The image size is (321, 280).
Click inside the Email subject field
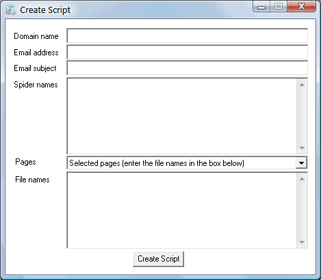point(187,68)
